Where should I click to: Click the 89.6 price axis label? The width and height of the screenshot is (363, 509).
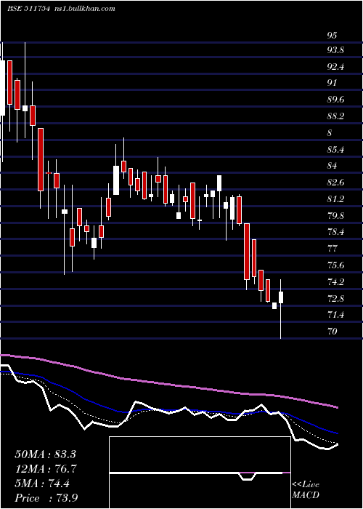click(x=335, y=100)
